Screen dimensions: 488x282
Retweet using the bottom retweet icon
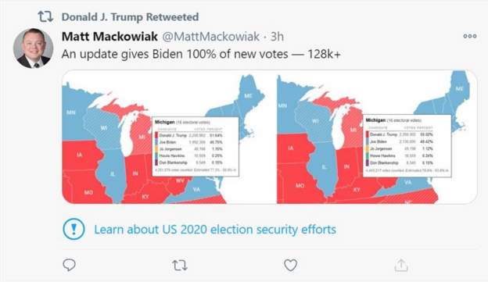[x=180, y=266]
